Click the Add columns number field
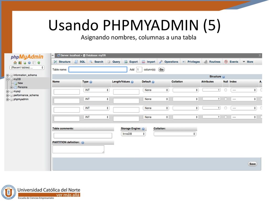Screen dimensions: 269x201 139,70
